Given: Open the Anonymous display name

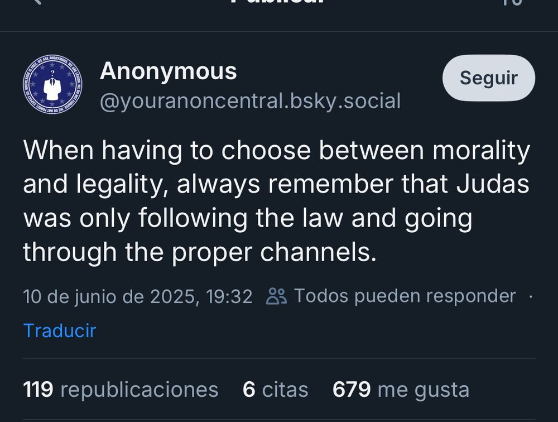Looking at the screenshot, I should 169,71.
